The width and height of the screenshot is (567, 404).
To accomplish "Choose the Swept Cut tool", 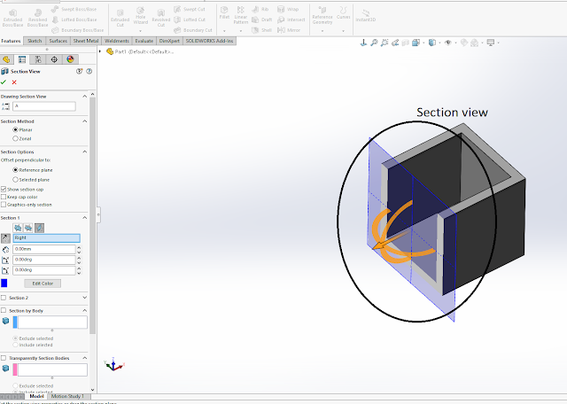I will tap(190, 9).
